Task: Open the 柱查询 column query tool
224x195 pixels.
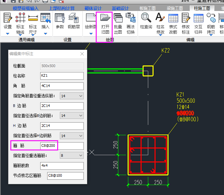Action: tap(146, 21)
